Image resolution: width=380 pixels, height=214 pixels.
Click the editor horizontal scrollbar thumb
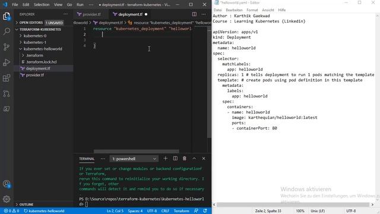pos(137,151)
